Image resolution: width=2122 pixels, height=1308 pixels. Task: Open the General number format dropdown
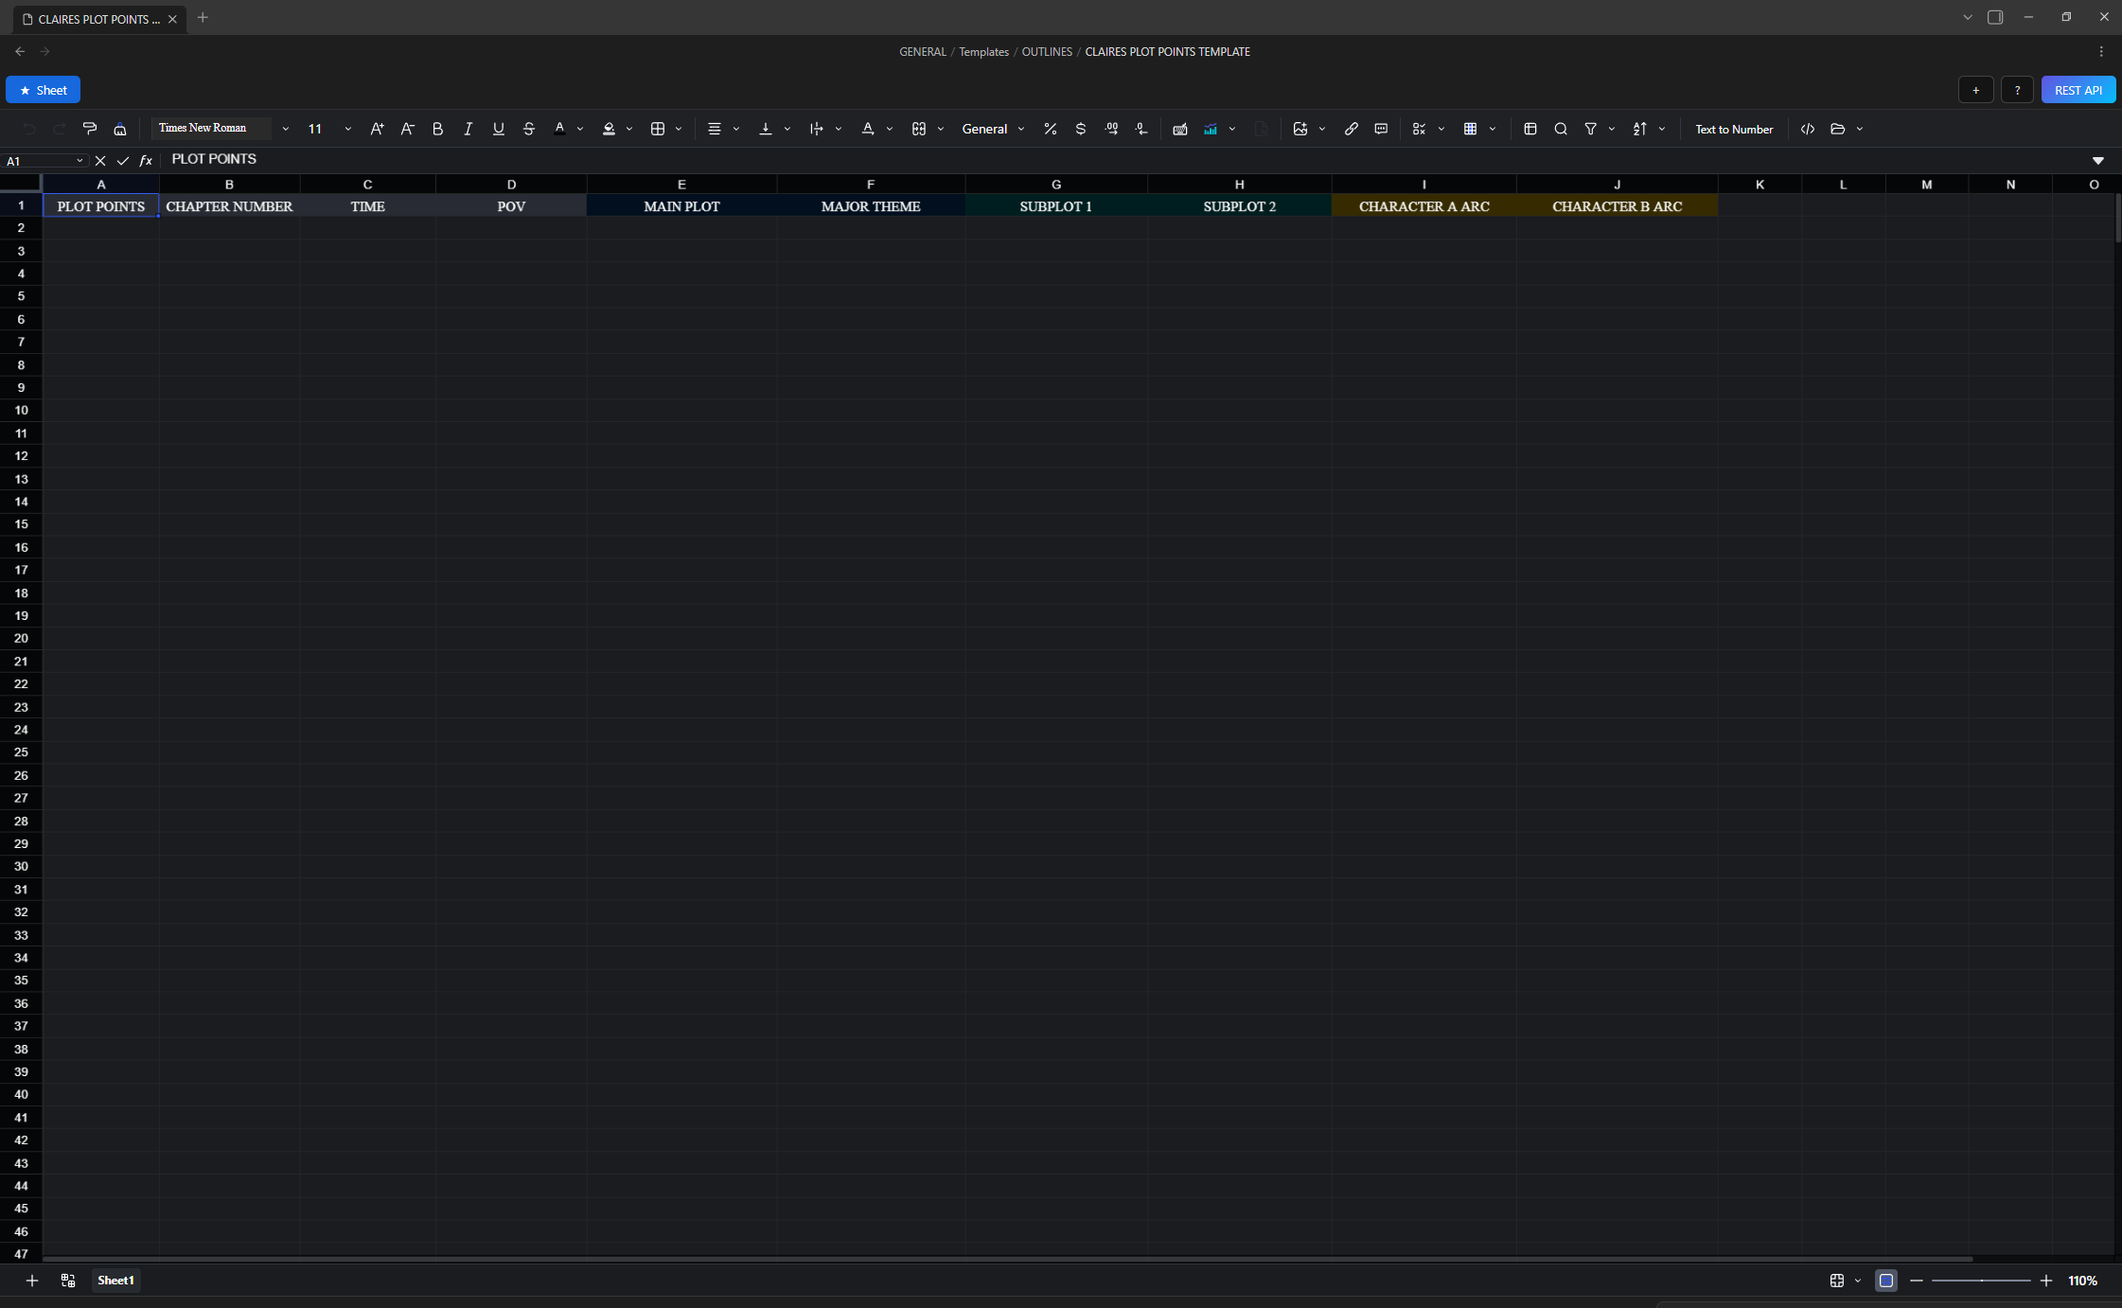click(x=993, y=129)
